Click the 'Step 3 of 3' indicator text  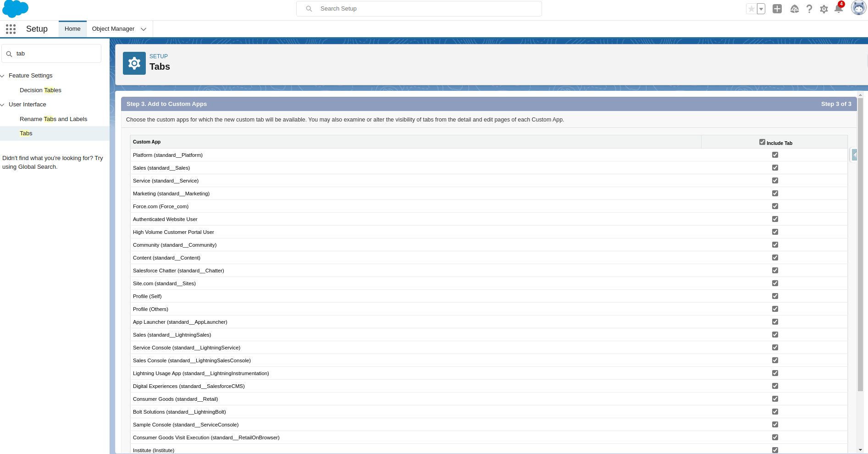(836, 104)
